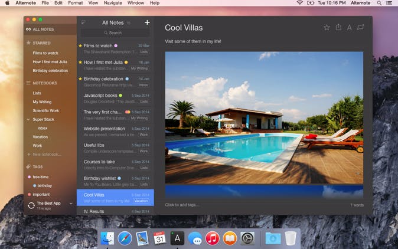Open the sort options icon beside All Notes

[x=83, y=22]
